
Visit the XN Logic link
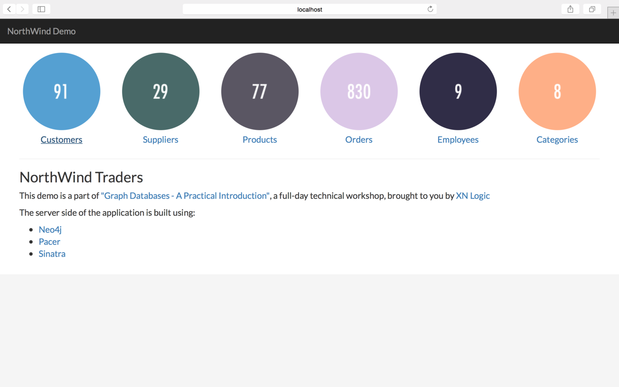[473, 196]
